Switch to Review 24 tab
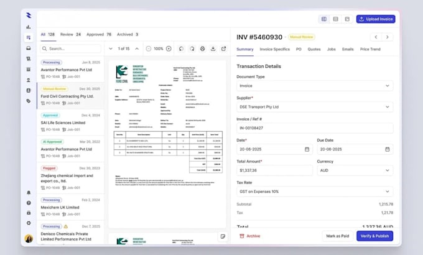The height and width of the screenshot is (255, 423). (70, 35)
